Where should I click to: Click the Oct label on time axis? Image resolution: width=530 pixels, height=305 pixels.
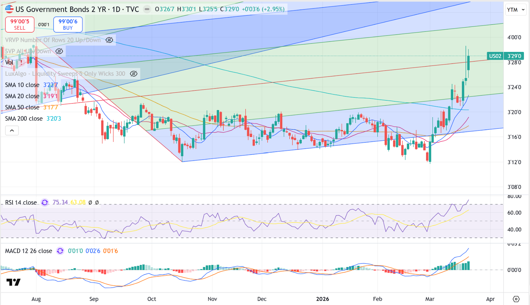152,299
